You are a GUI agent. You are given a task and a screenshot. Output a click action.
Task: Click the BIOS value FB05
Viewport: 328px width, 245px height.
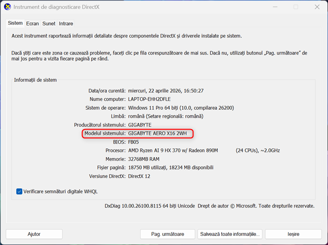click(134, 142)
